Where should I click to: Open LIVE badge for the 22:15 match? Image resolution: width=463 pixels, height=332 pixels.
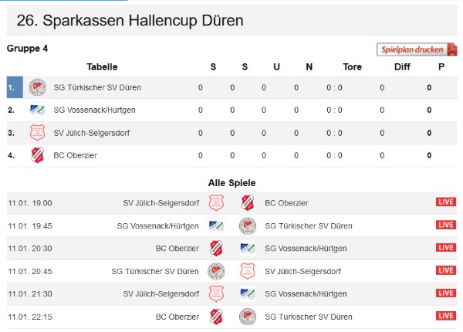point(446,316)
